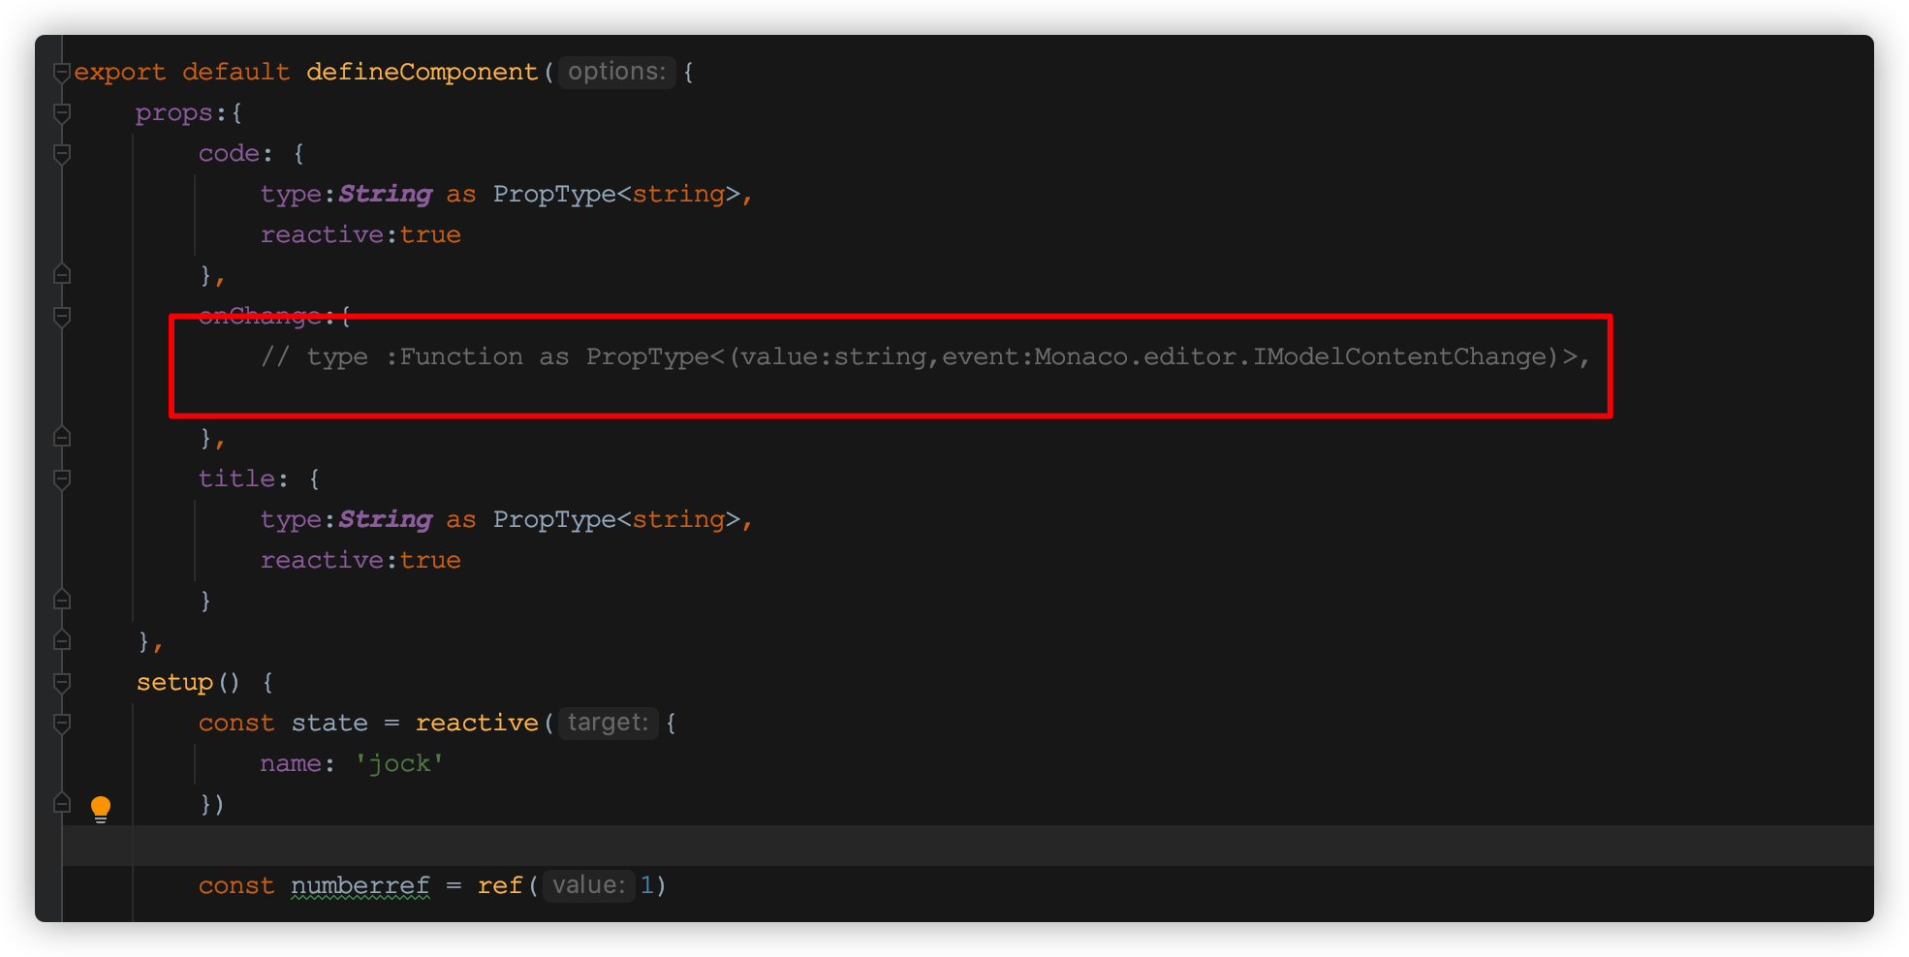The image size is (1909, 957).
Task: Collapse the code prop block
Action: [62, 154]
